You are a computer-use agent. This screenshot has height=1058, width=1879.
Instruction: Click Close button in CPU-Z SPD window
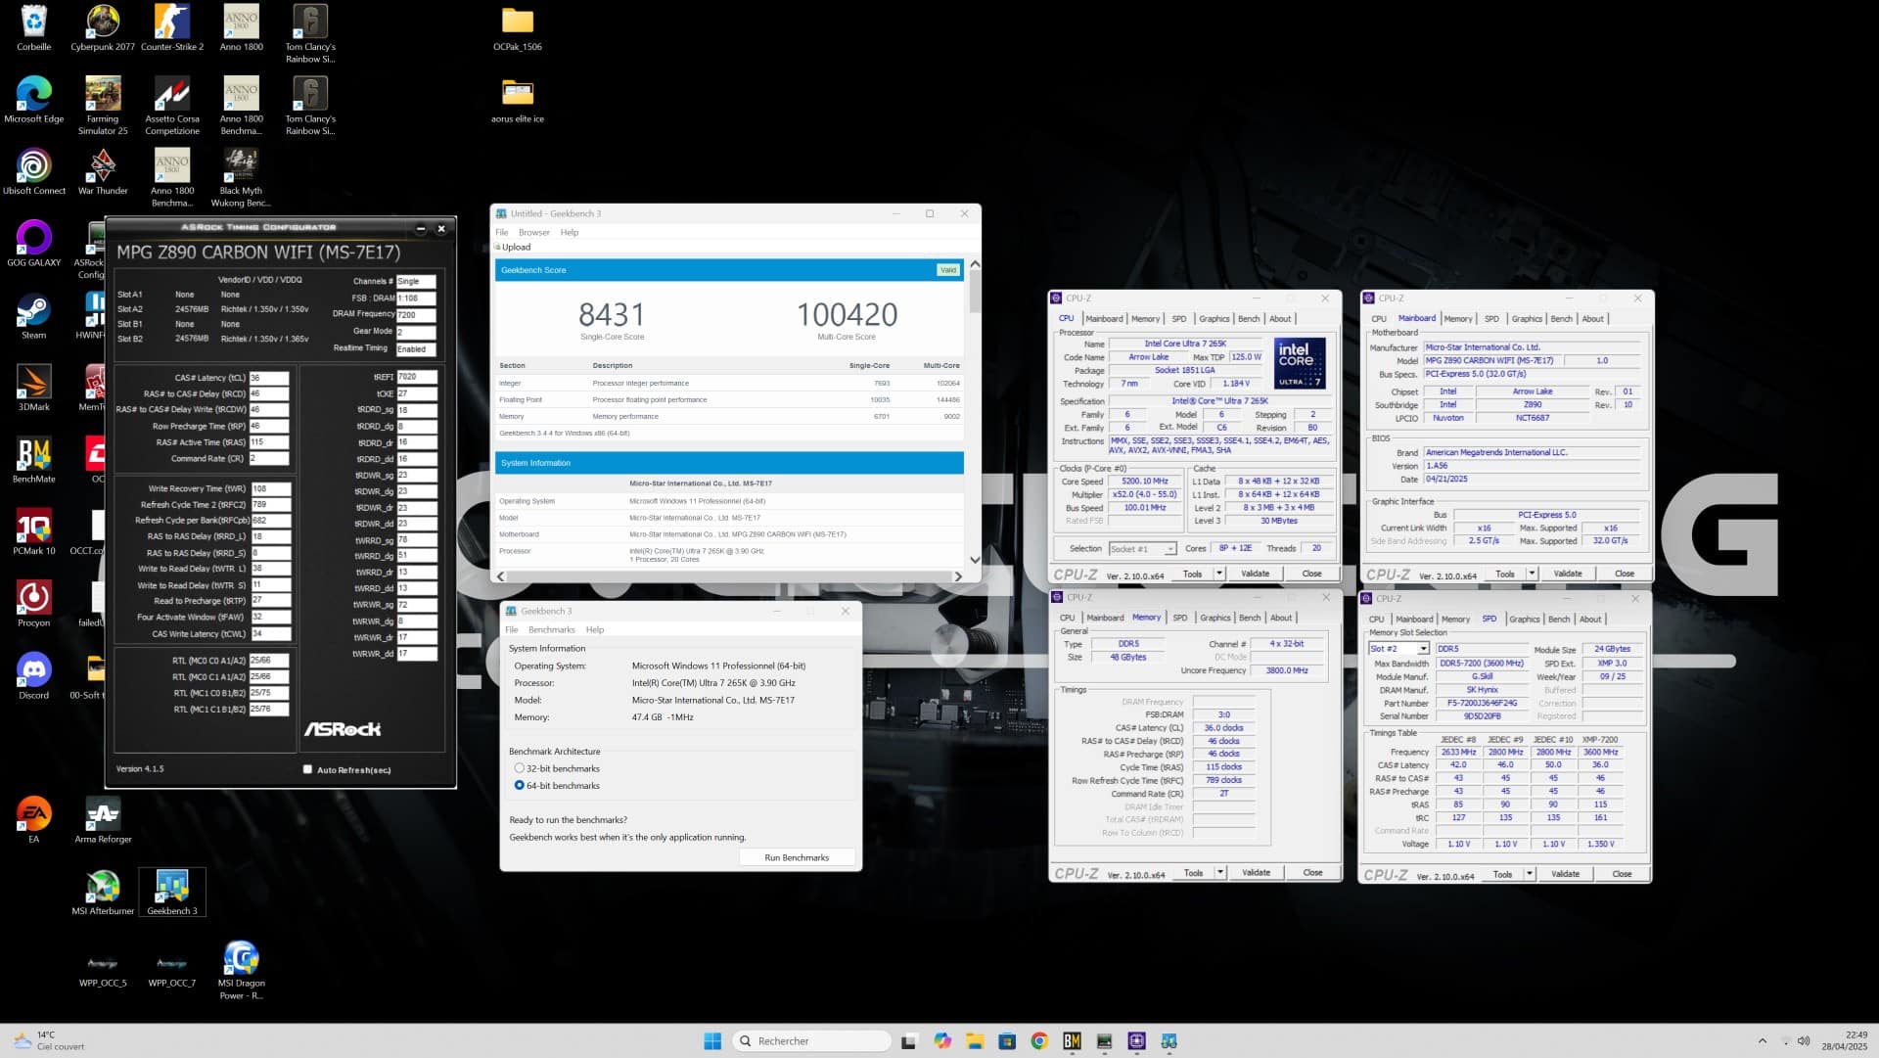pos(1622,875)
